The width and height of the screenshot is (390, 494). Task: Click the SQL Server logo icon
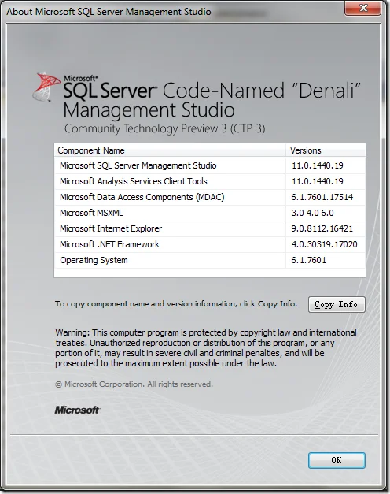click(46, 87)
